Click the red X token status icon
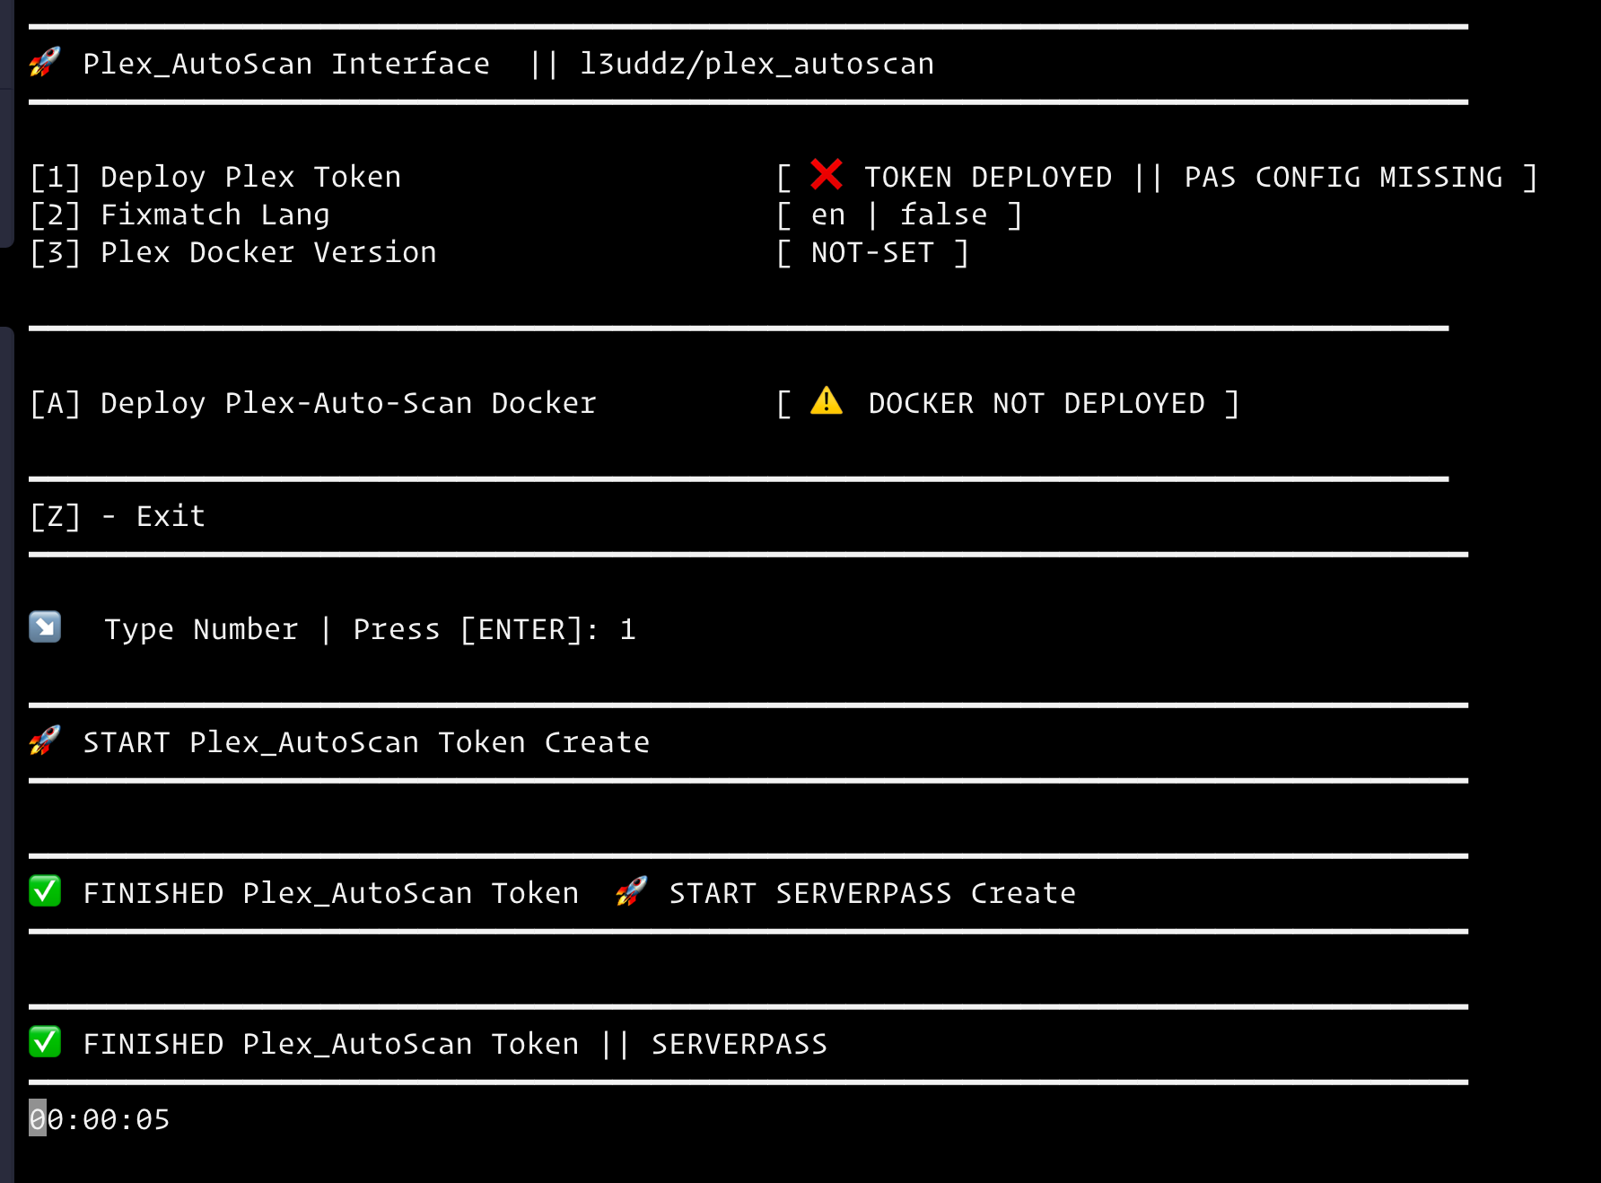The image size is (1601, 1183). tap(827, 174)
